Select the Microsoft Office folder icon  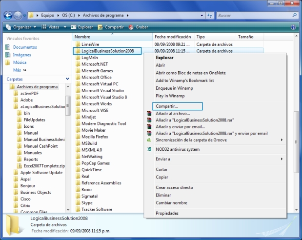click(78, 78)
